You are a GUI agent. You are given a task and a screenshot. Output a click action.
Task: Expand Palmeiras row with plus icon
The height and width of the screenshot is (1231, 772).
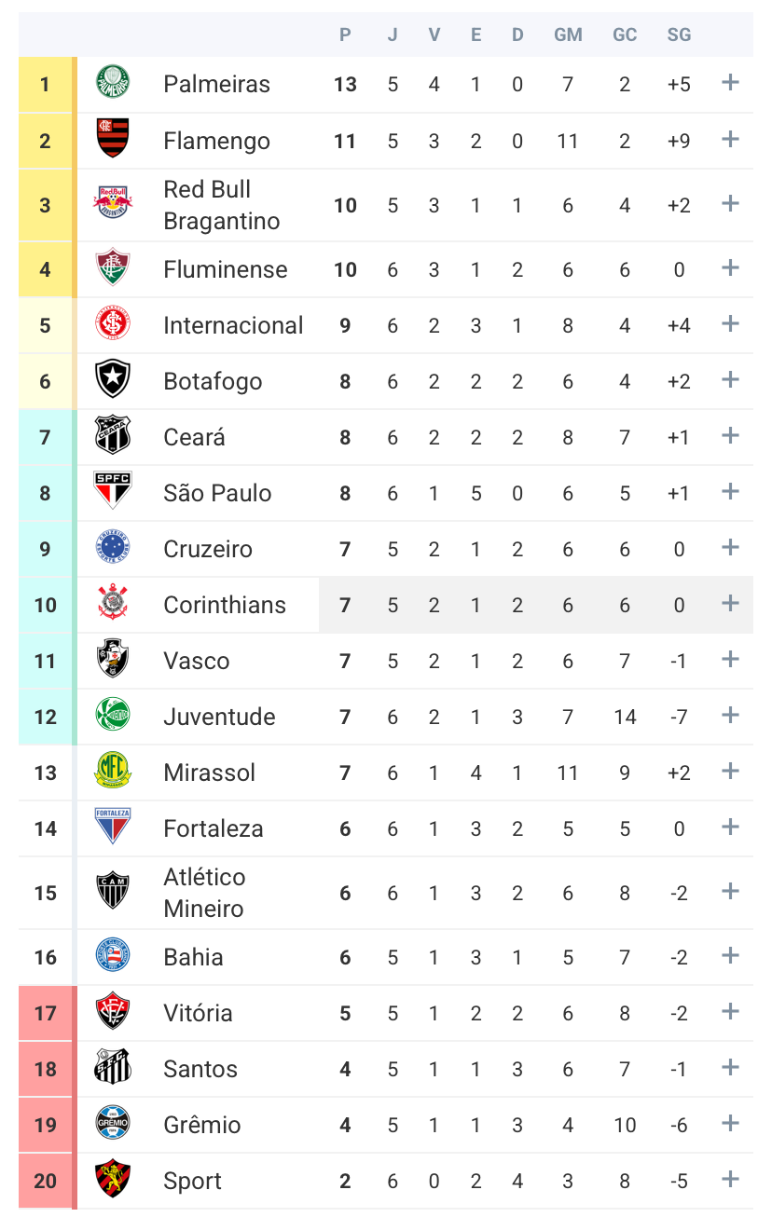coord(730,83)
